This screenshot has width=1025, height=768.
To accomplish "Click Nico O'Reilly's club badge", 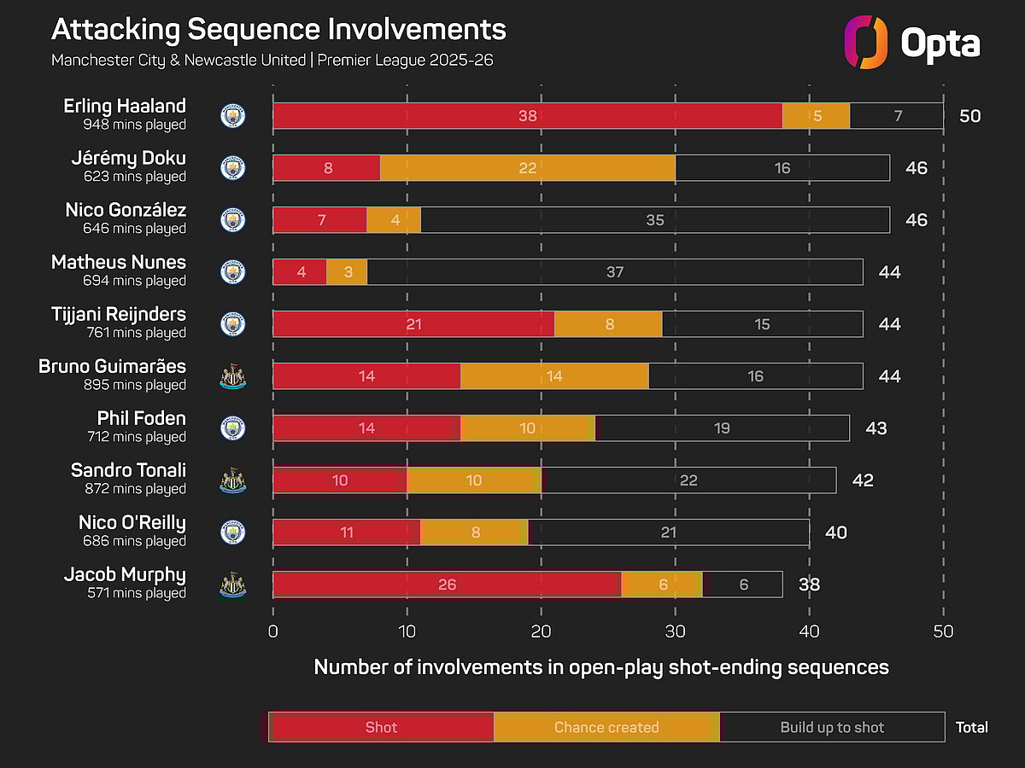I will 232,532.
